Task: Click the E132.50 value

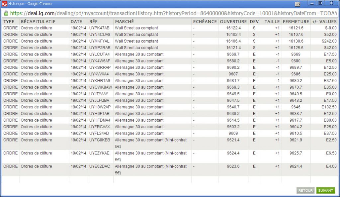Action: [x=329, y=107]
